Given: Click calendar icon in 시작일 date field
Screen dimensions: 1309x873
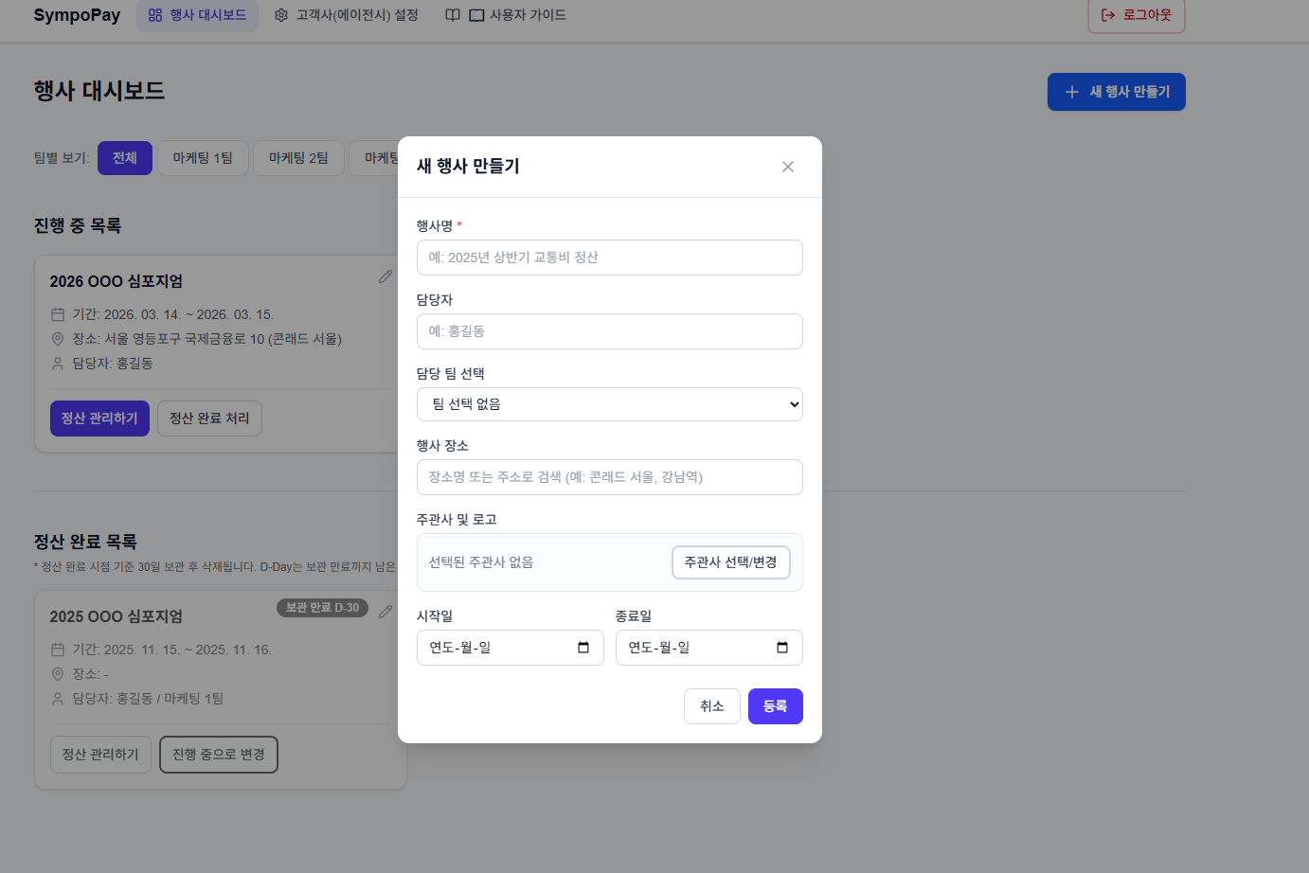Looking at the screenshot, I should (583, 648).
